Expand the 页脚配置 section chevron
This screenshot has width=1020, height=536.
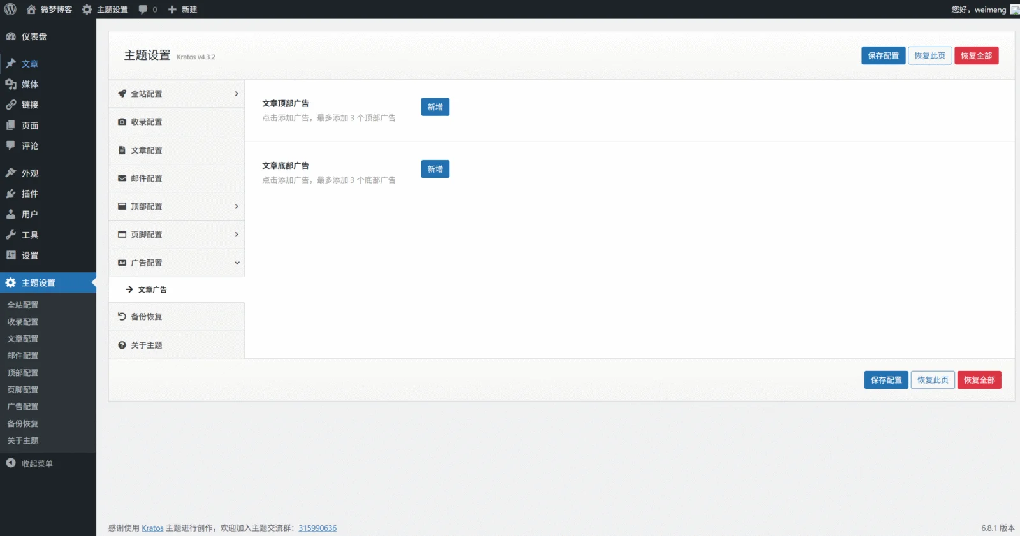pyautogui.click(x=237, y=235)
